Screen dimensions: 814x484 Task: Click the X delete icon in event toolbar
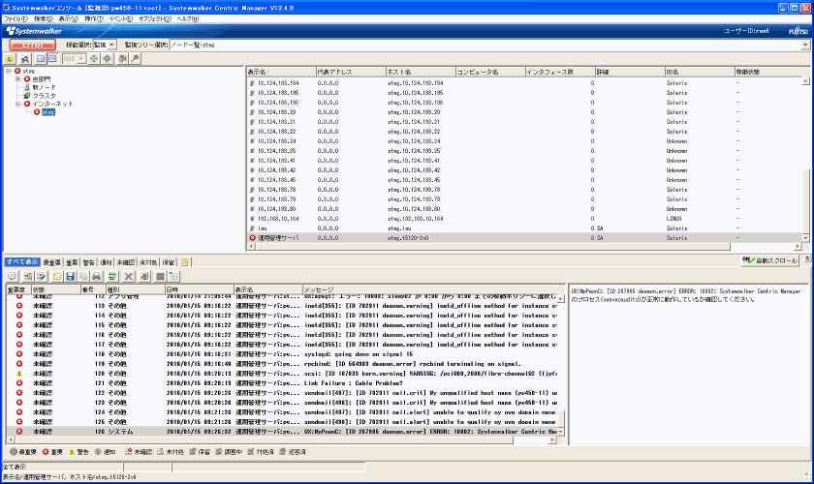click(127, 277)
